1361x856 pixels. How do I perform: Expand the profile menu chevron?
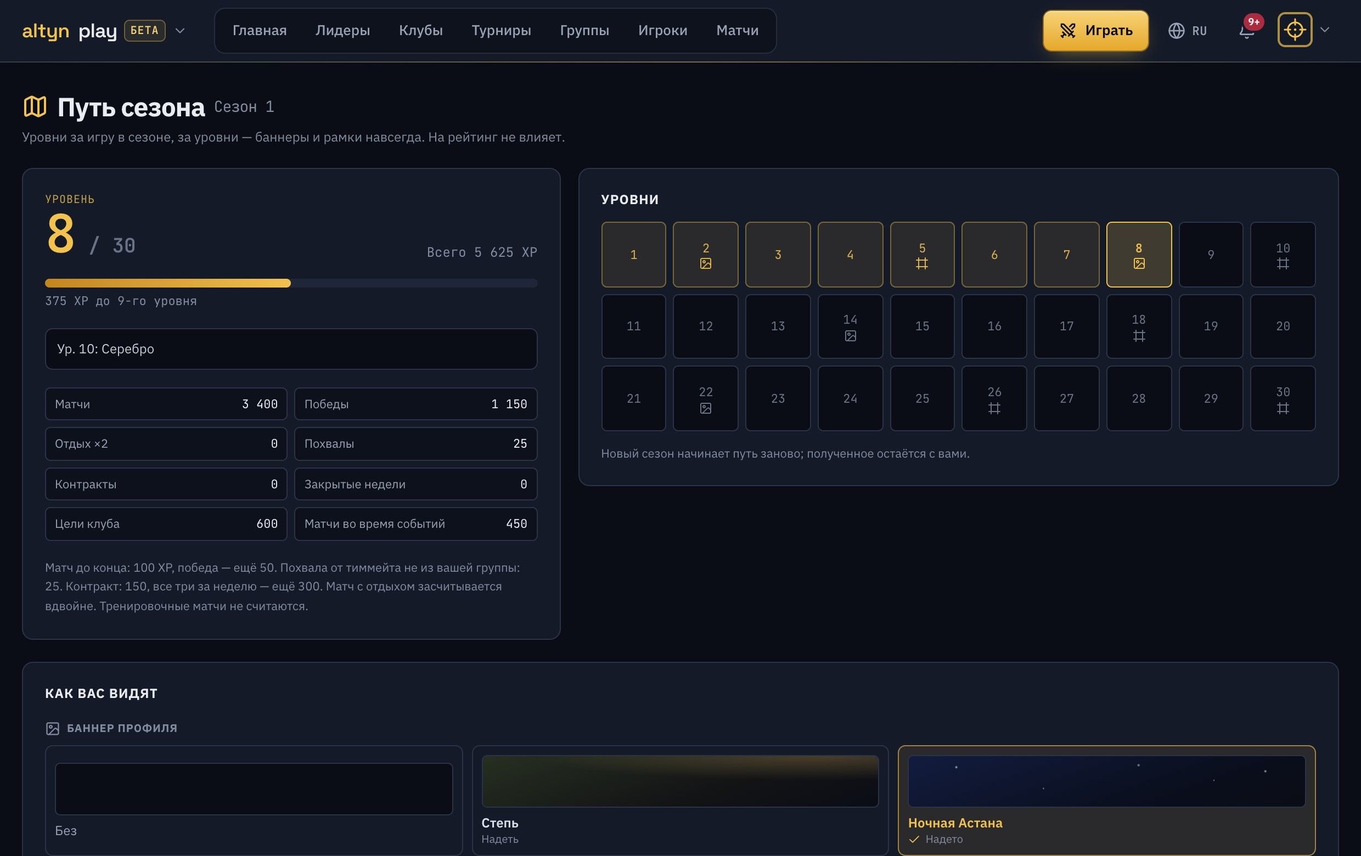[x=1324, y=30]
